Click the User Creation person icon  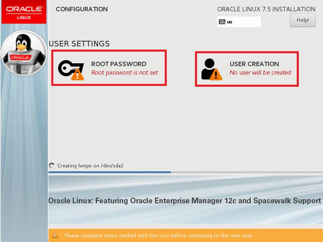point(209,67)
